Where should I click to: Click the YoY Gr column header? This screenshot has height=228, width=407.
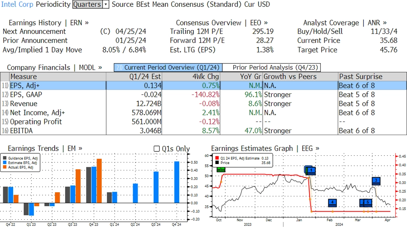[241, 77]
